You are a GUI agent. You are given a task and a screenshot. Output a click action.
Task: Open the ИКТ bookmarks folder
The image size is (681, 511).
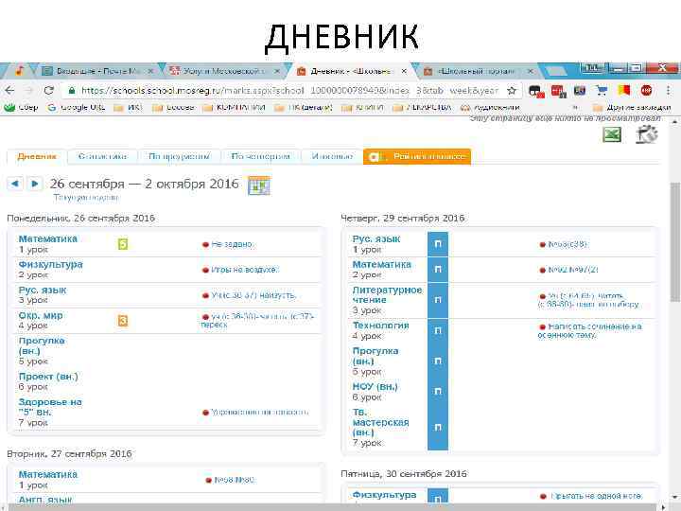click(128, 107)
